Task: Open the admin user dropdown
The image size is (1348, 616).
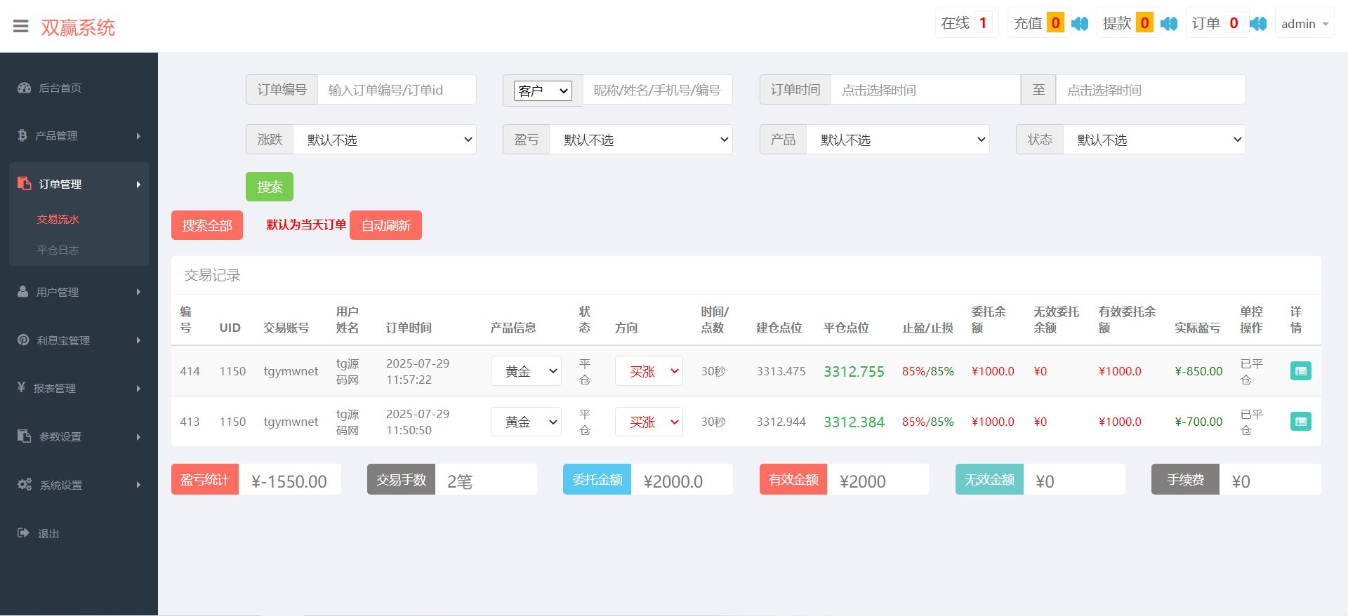Action: [1304, 24]
